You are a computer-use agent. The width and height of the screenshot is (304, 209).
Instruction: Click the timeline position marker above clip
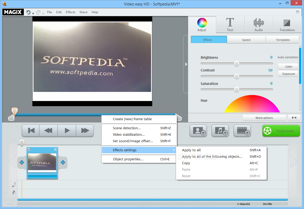(22, 143)
